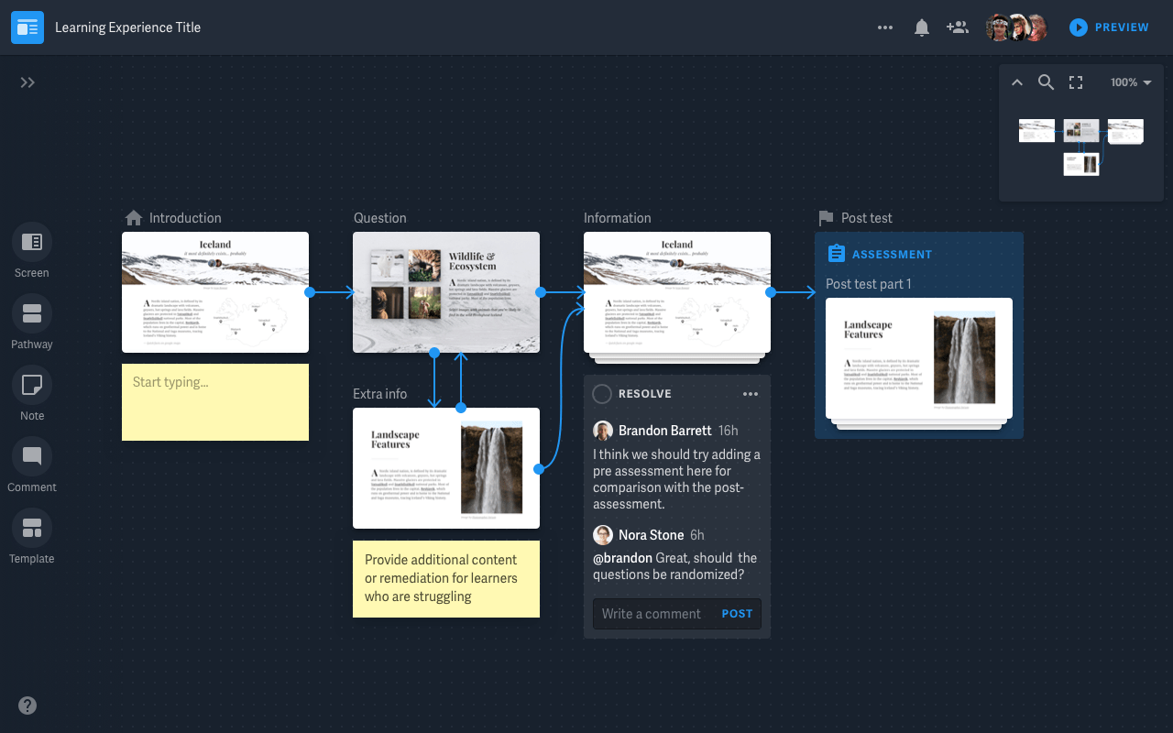Image resolution: width=1173 pixels, height=733 pixels.
Task: Click the add collaborators icon
Action: click(958, 27)
